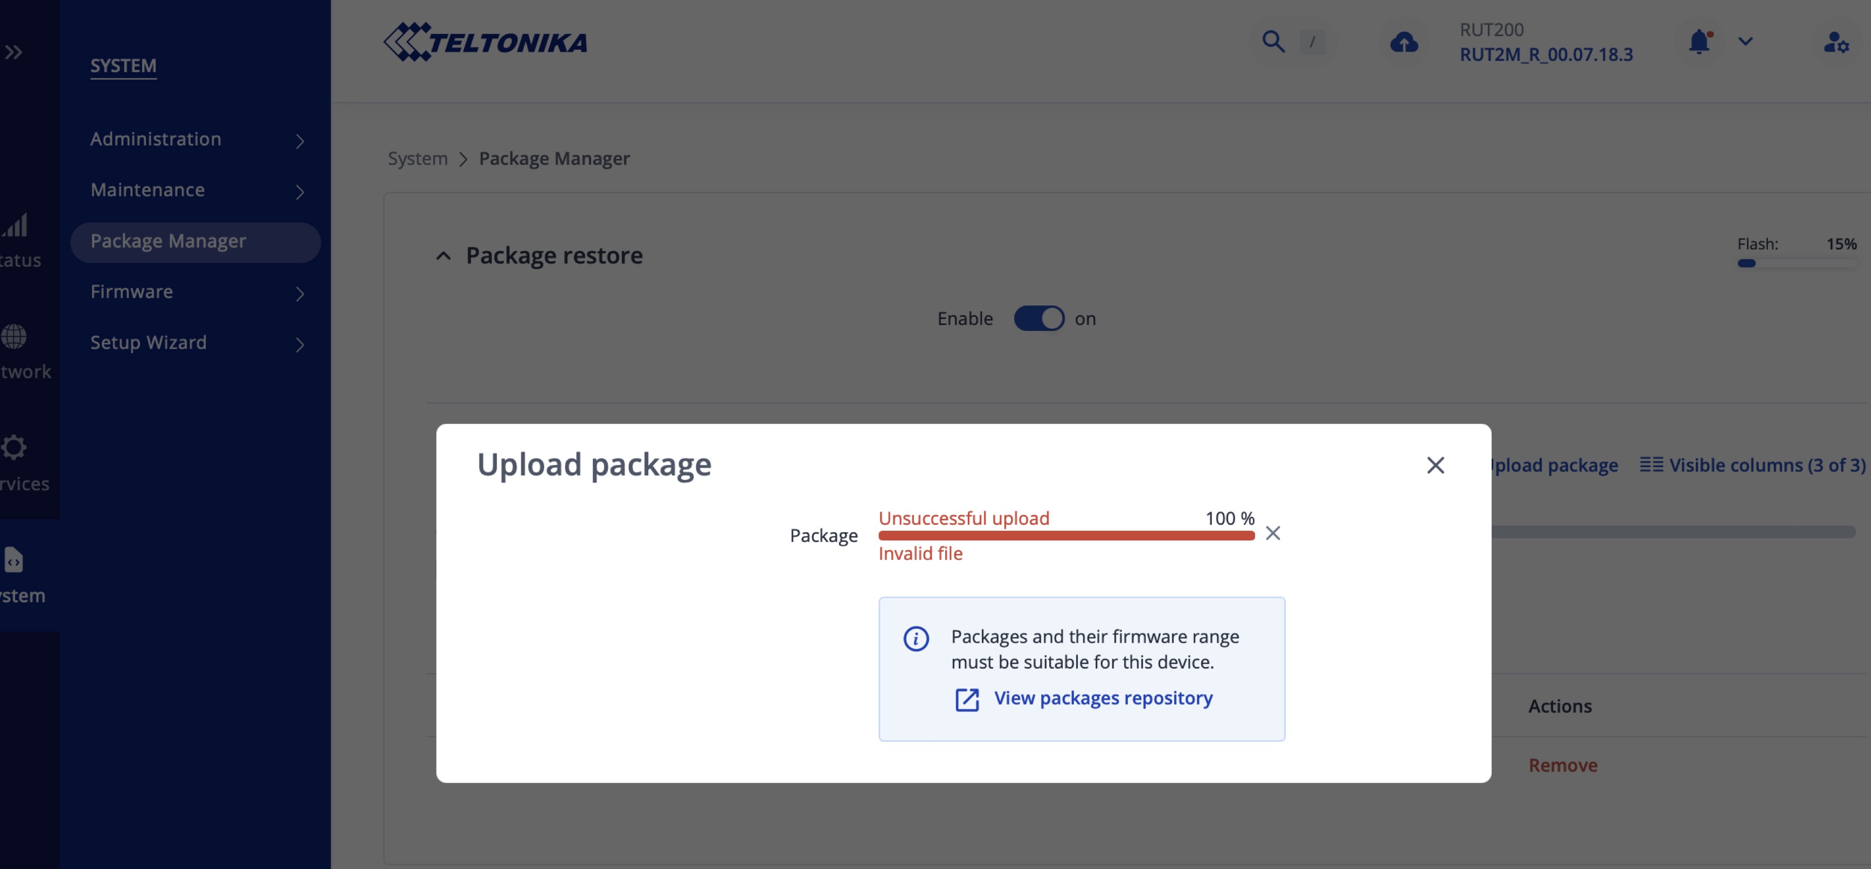Select Package Manager in sidebar
This screenshot has width=1871, height=869.
169,241
